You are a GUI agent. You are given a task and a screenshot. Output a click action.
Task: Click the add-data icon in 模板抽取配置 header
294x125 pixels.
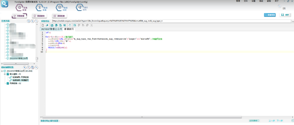point(32,67)
